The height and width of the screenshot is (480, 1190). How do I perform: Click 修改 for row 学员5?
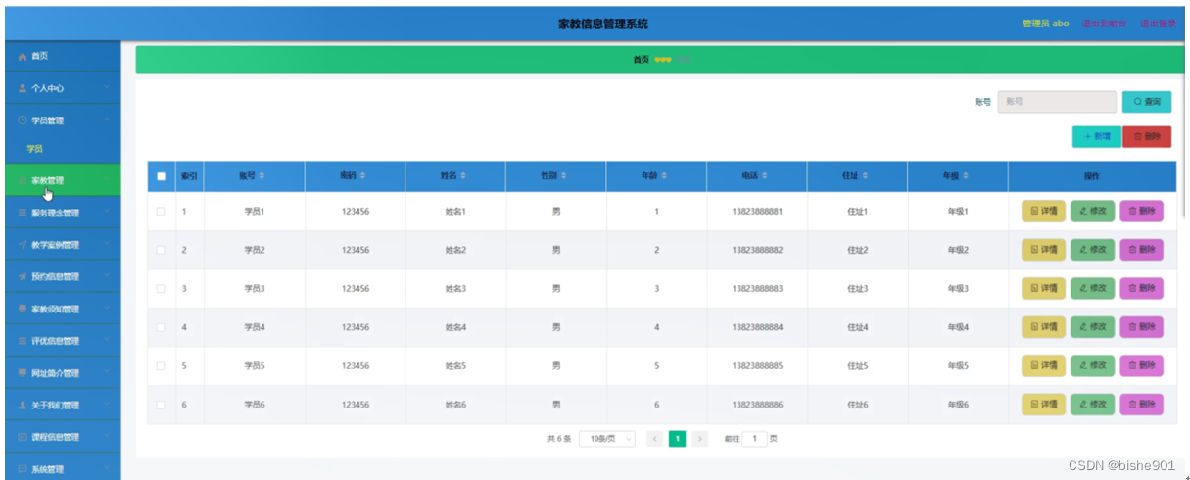[x=1093, y=366]
